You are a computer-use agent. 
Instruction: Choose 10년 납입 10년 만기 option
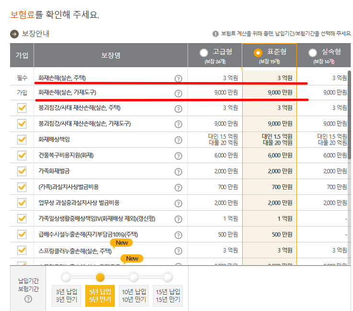(x=134, y=296)
